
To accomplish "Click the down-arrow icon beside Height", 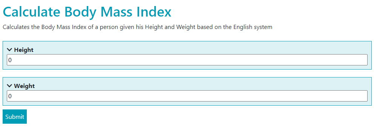I will click(9, 50).
